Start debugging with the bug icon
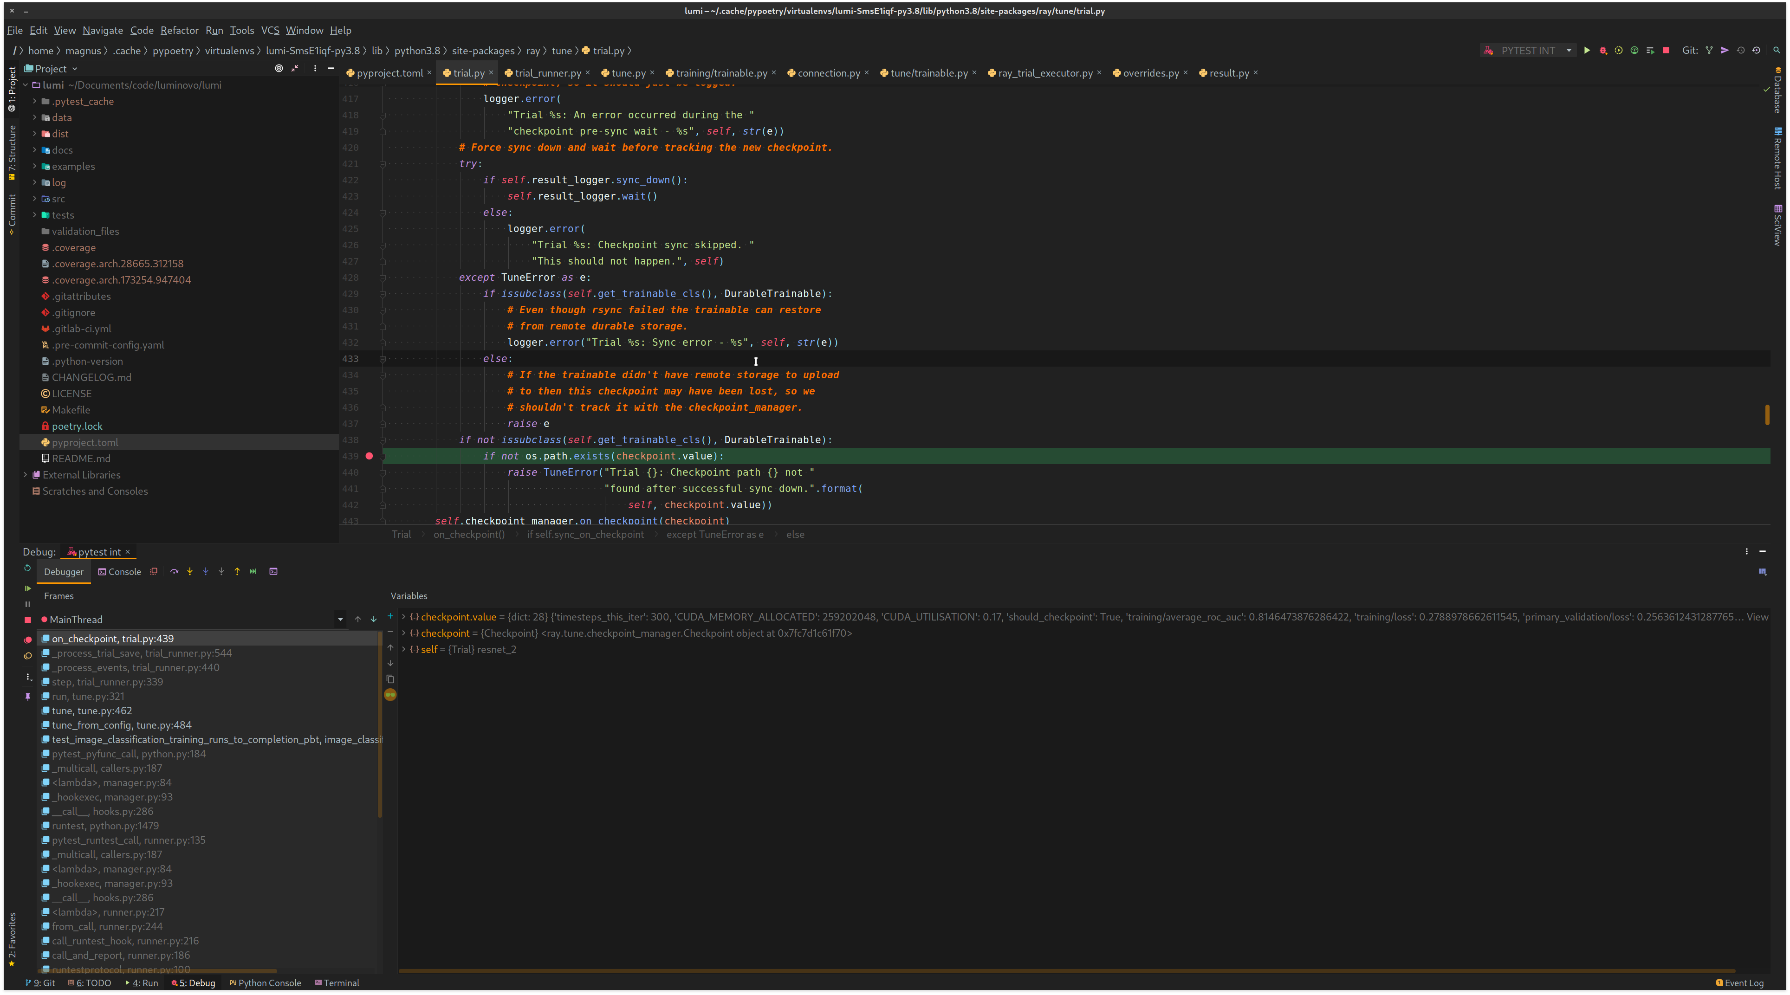 1603,50
